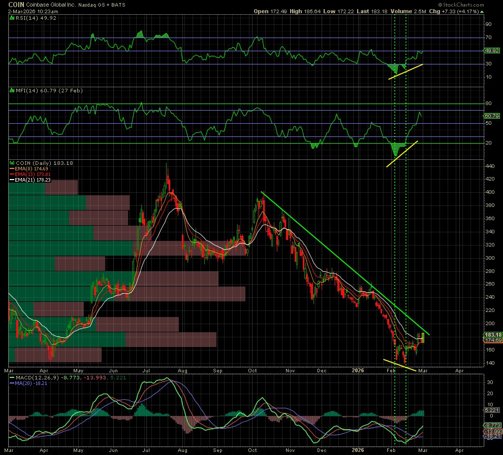Click the 400 price axis label
Image resolution: width=503 pixels, height=455 pixels.
coord(490,192)
